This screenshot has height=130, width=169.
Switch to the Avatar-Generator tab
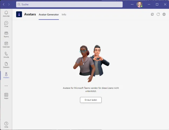pos(49,15)
